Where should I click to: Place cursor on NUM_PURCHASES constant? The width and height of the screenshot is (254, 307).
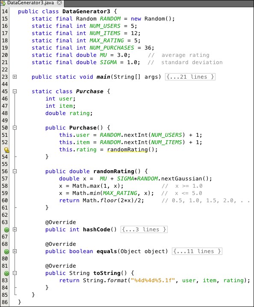point(112,48)
